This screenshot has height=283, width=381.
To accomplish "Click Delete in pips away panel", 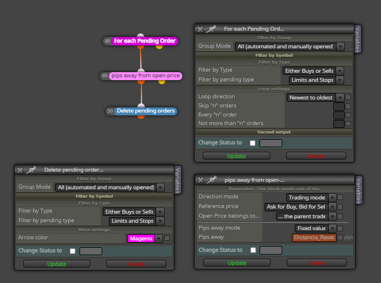I will coord(317,263).
